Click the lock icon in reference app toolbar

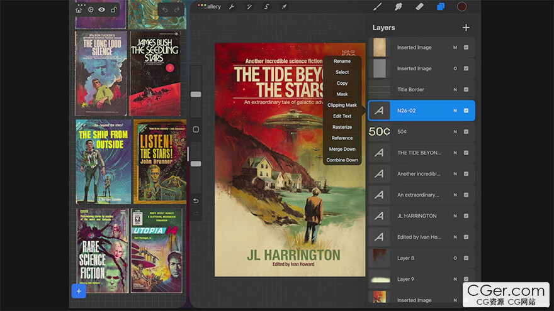tap(113, 10)
